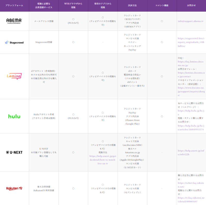Click ABEMA's app cell テレビデバイスでの視聴も可
This screenshot has height=205, width=206.
pyautogui.click(x=103, y=21)
